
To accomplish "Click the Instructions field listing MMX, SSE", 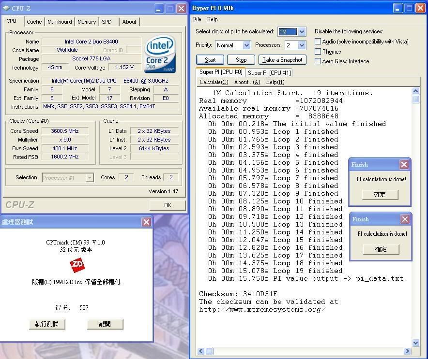I will pyautogui.click(x=110, y=106).
